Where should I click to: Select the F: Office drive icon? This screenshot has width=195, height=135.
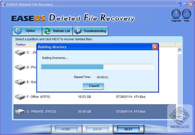[x=20, y=97]
